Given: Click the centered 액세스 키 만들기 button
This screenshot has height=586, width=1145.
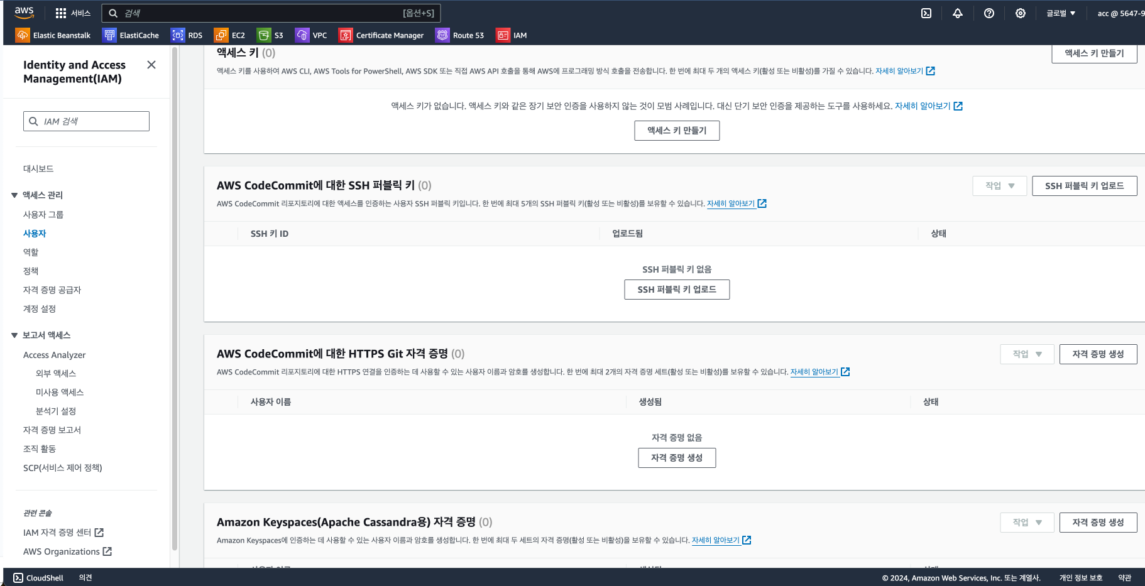Looking at the screenshot, I should (x=677, y=131).
